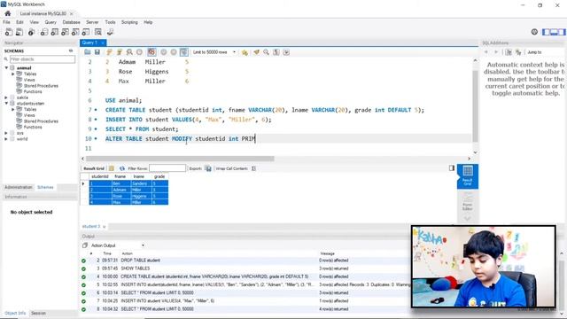Screen dimensions: 567x319
Task: Open the student 3 result tab
Action: pyautogui.click(x=91, y=227)
